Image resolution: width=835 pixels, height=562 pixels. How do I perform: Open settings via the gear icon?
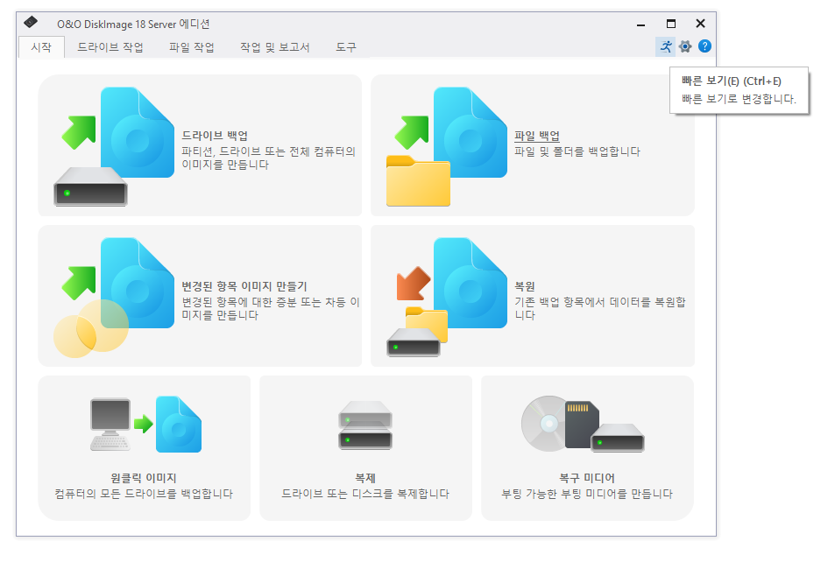pyautogui.click(x=685, y=46)
